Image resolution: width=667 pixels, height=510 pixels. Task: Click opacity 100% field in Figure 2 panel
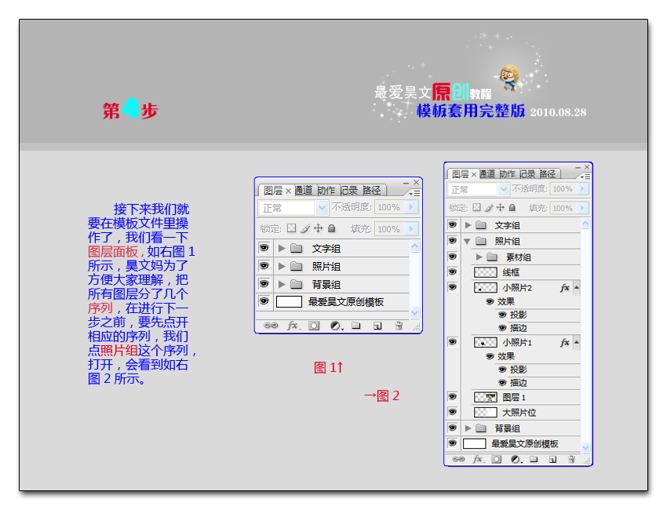point(563,188)
